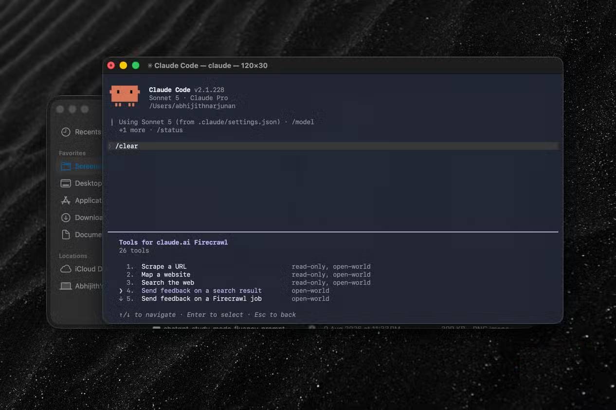Image resolution: width=616 pixels, height=410 pixels.
Task: Click the terminal window title 'Claude Code — claude — 120×30'
Action: tap(211, 66)
